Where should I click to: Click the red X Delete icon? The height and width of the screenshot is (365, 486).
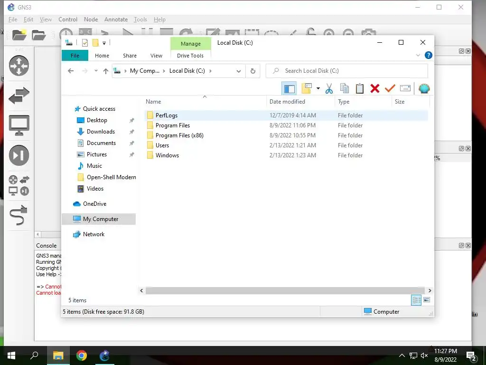click(x=375, y=88)
